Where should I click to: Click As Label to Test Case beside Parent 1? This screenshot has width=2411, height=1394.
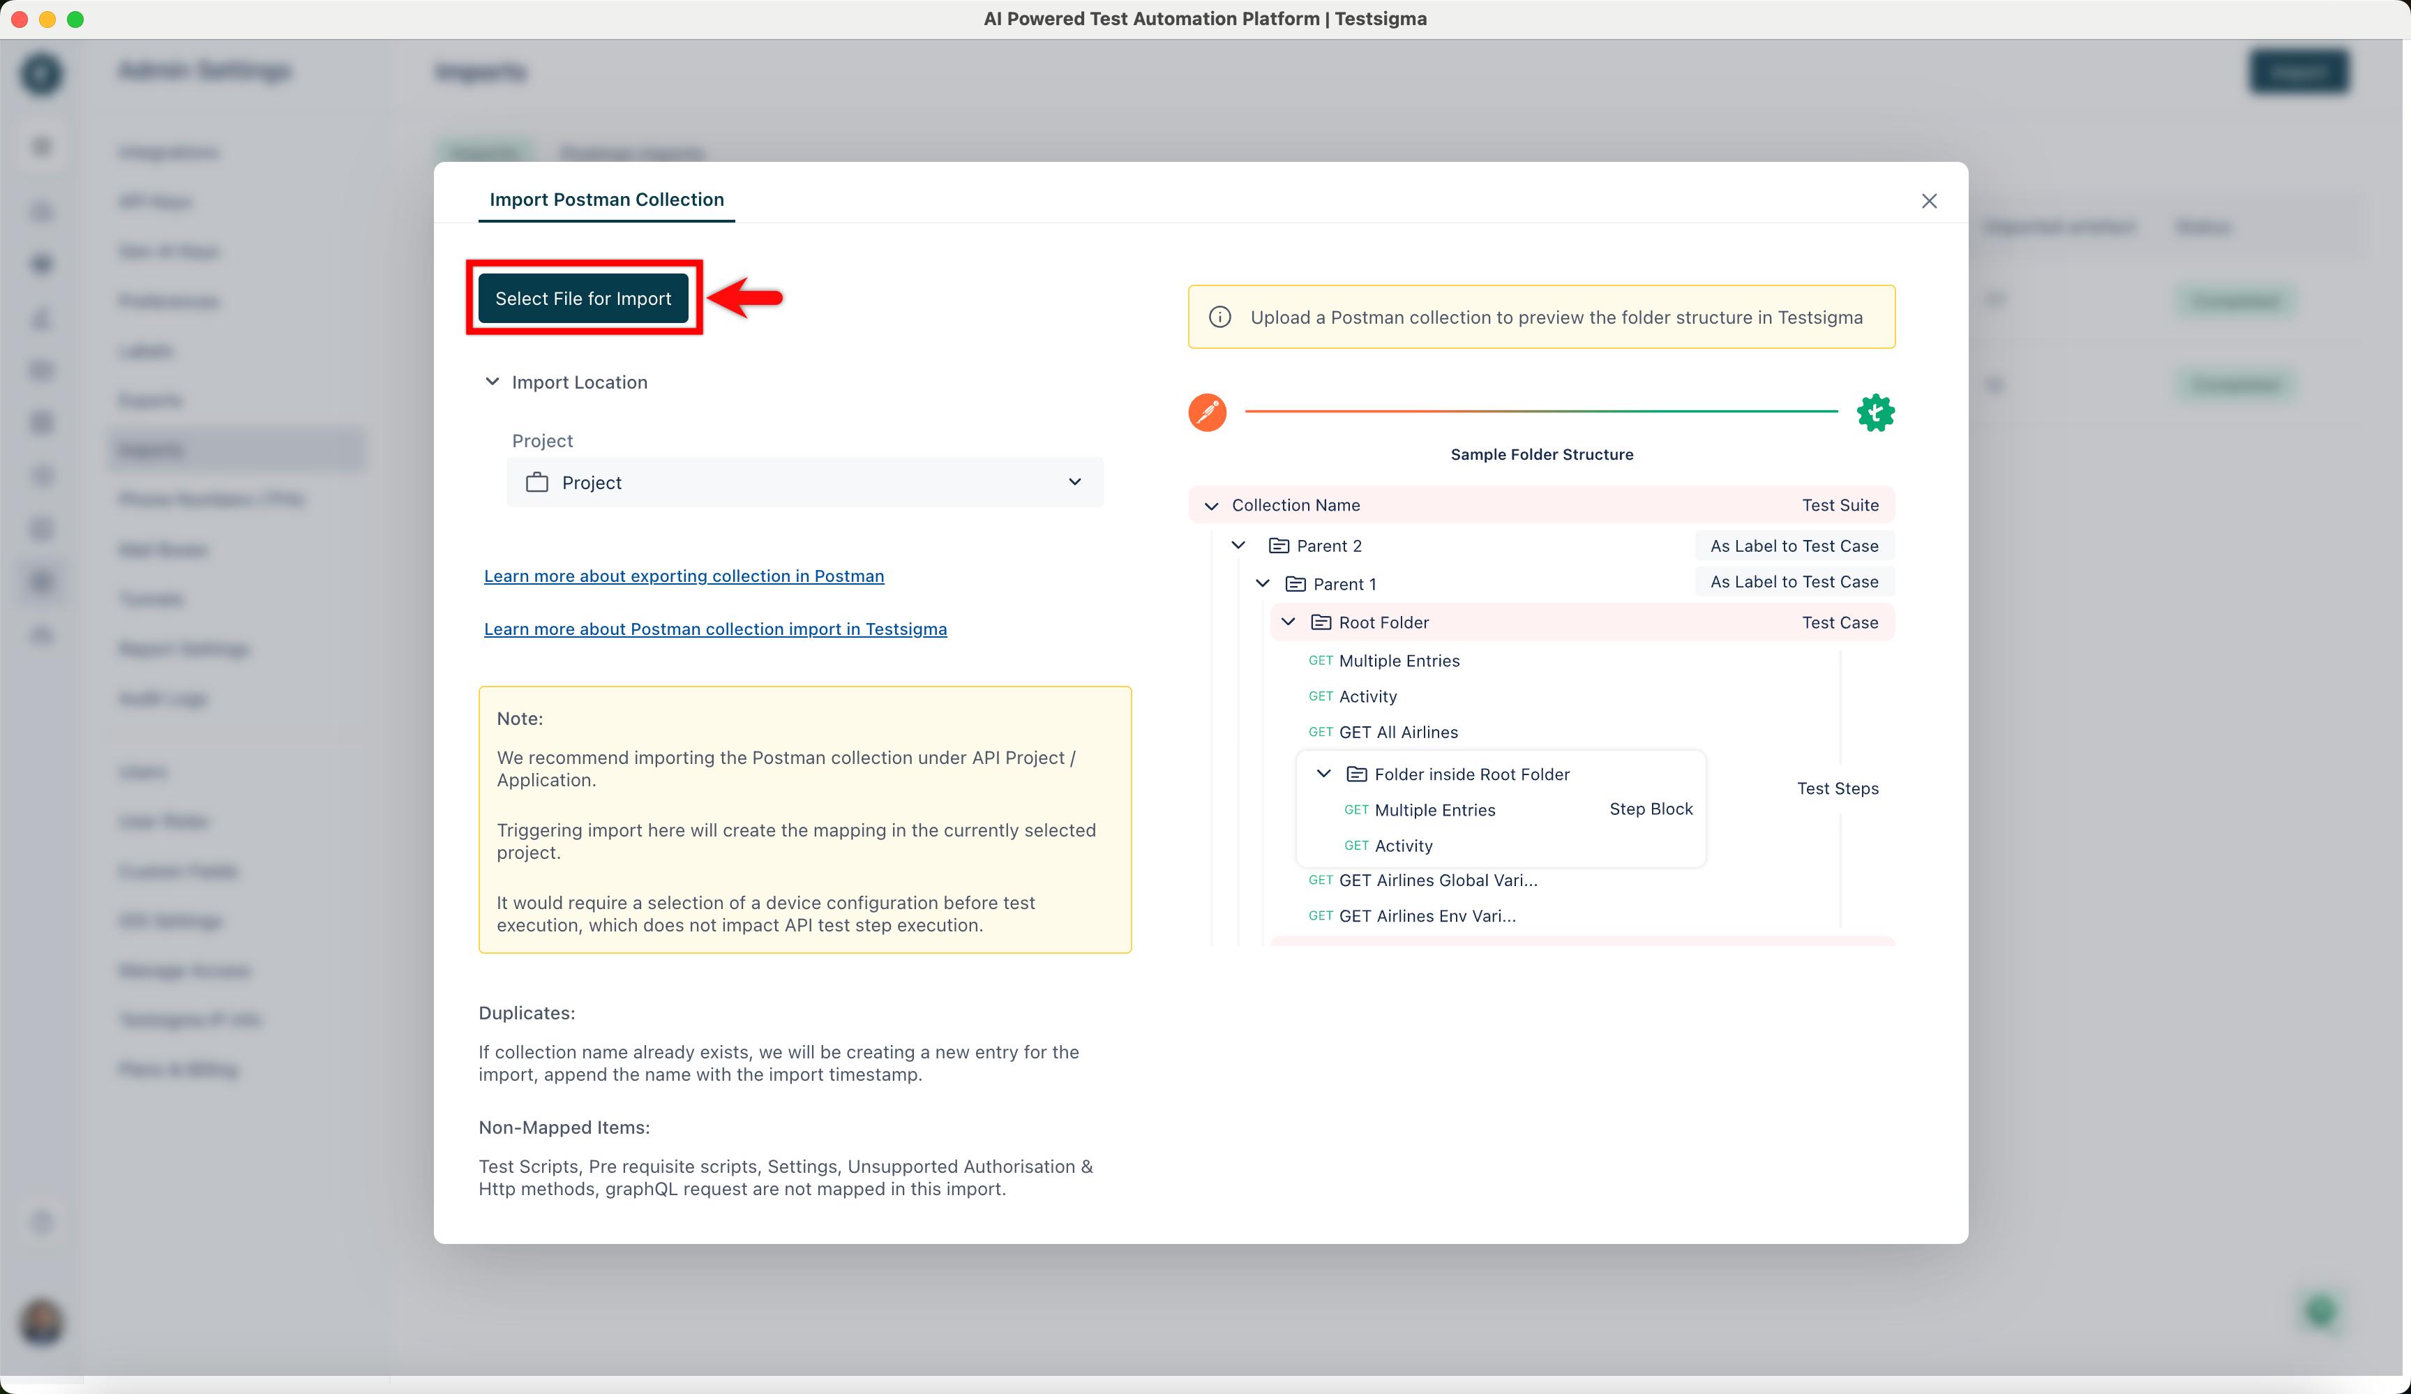tap(1794, 582)
